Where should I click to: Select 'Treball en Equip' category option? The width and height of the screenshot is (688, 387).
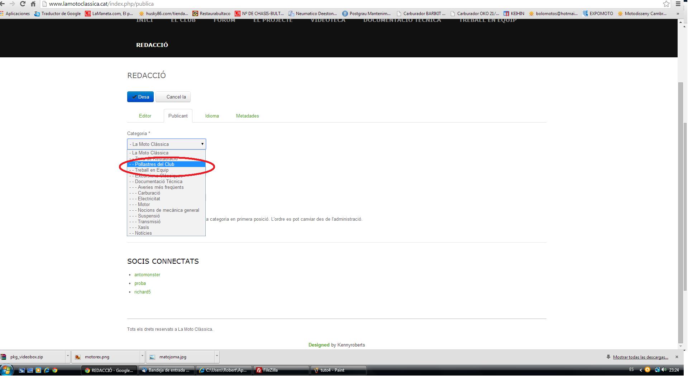coord(166,170)
